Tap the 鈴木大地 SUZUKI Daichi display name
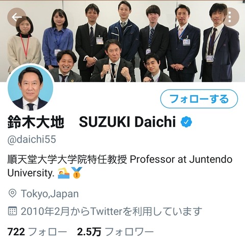The width and height of the screenshot is (245, 248). [91, 122]
